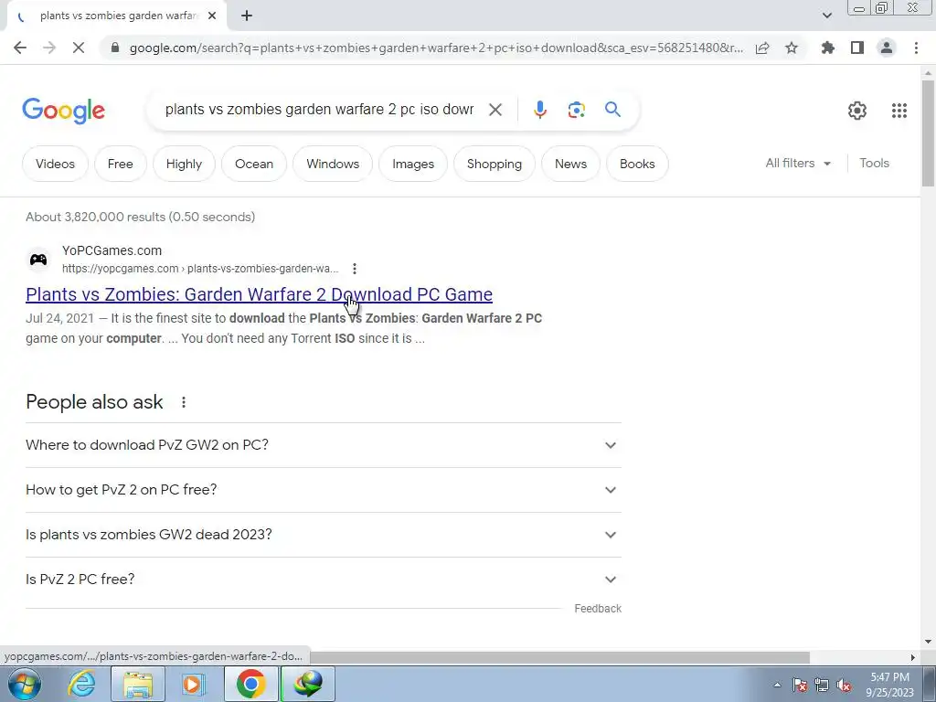Show hidden system tray icons
Image resolution: width=936 pixels, height=702 pixels.
coord(777,685)
